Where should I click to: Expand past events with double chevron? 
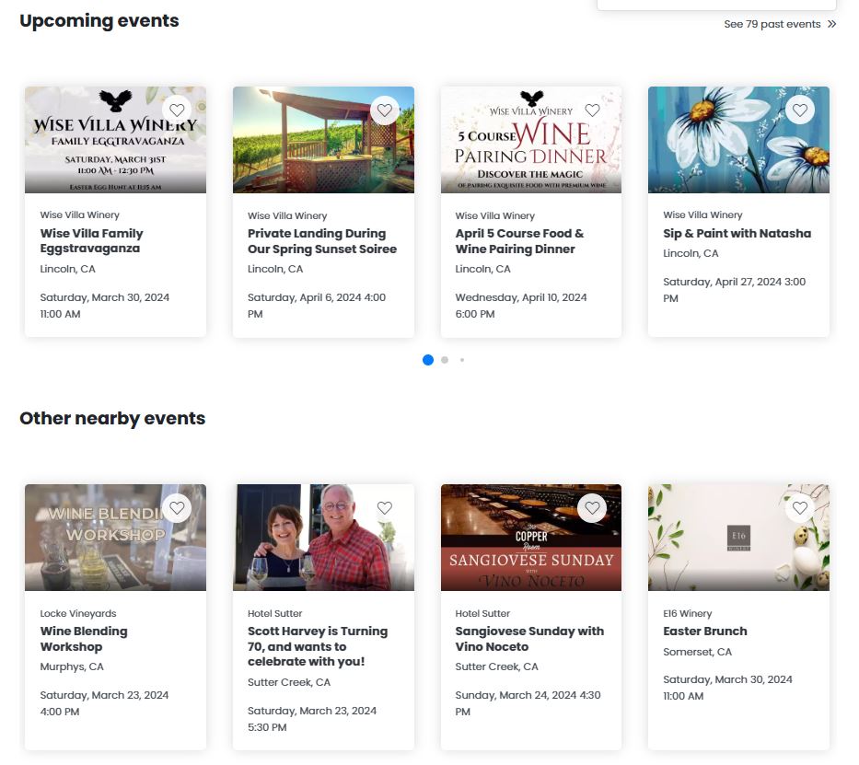pos(832,25)
